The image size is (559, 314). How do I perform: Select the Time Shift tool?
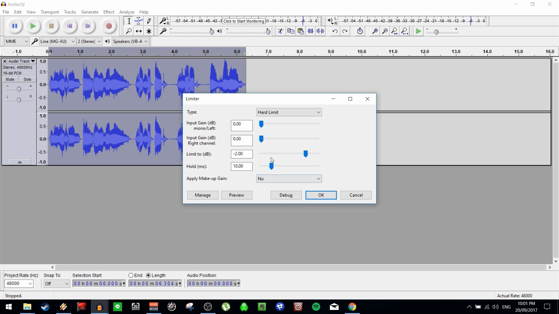pos(139,31)
